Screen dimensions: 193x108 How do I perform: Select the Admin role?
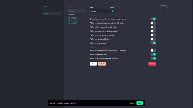click(x=77, y=7)
